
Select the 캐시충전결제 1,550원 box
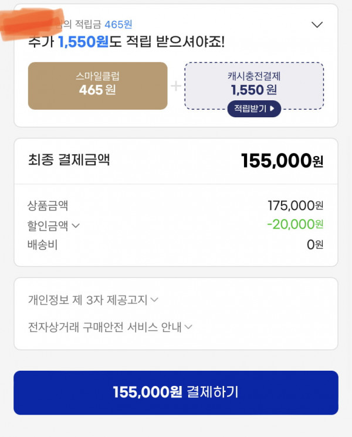(x=254, y=86)
